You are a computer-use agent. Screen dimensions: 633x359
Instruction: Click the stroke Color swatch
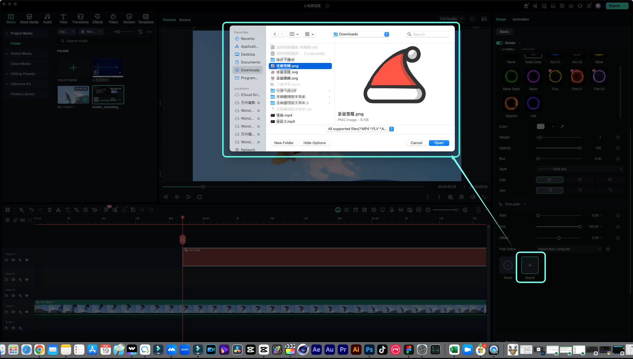click(540, 127)
